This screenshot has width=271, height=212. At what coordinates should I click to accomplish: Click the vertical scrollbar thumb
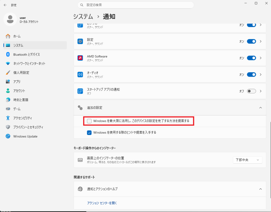(x=270, y=160)
